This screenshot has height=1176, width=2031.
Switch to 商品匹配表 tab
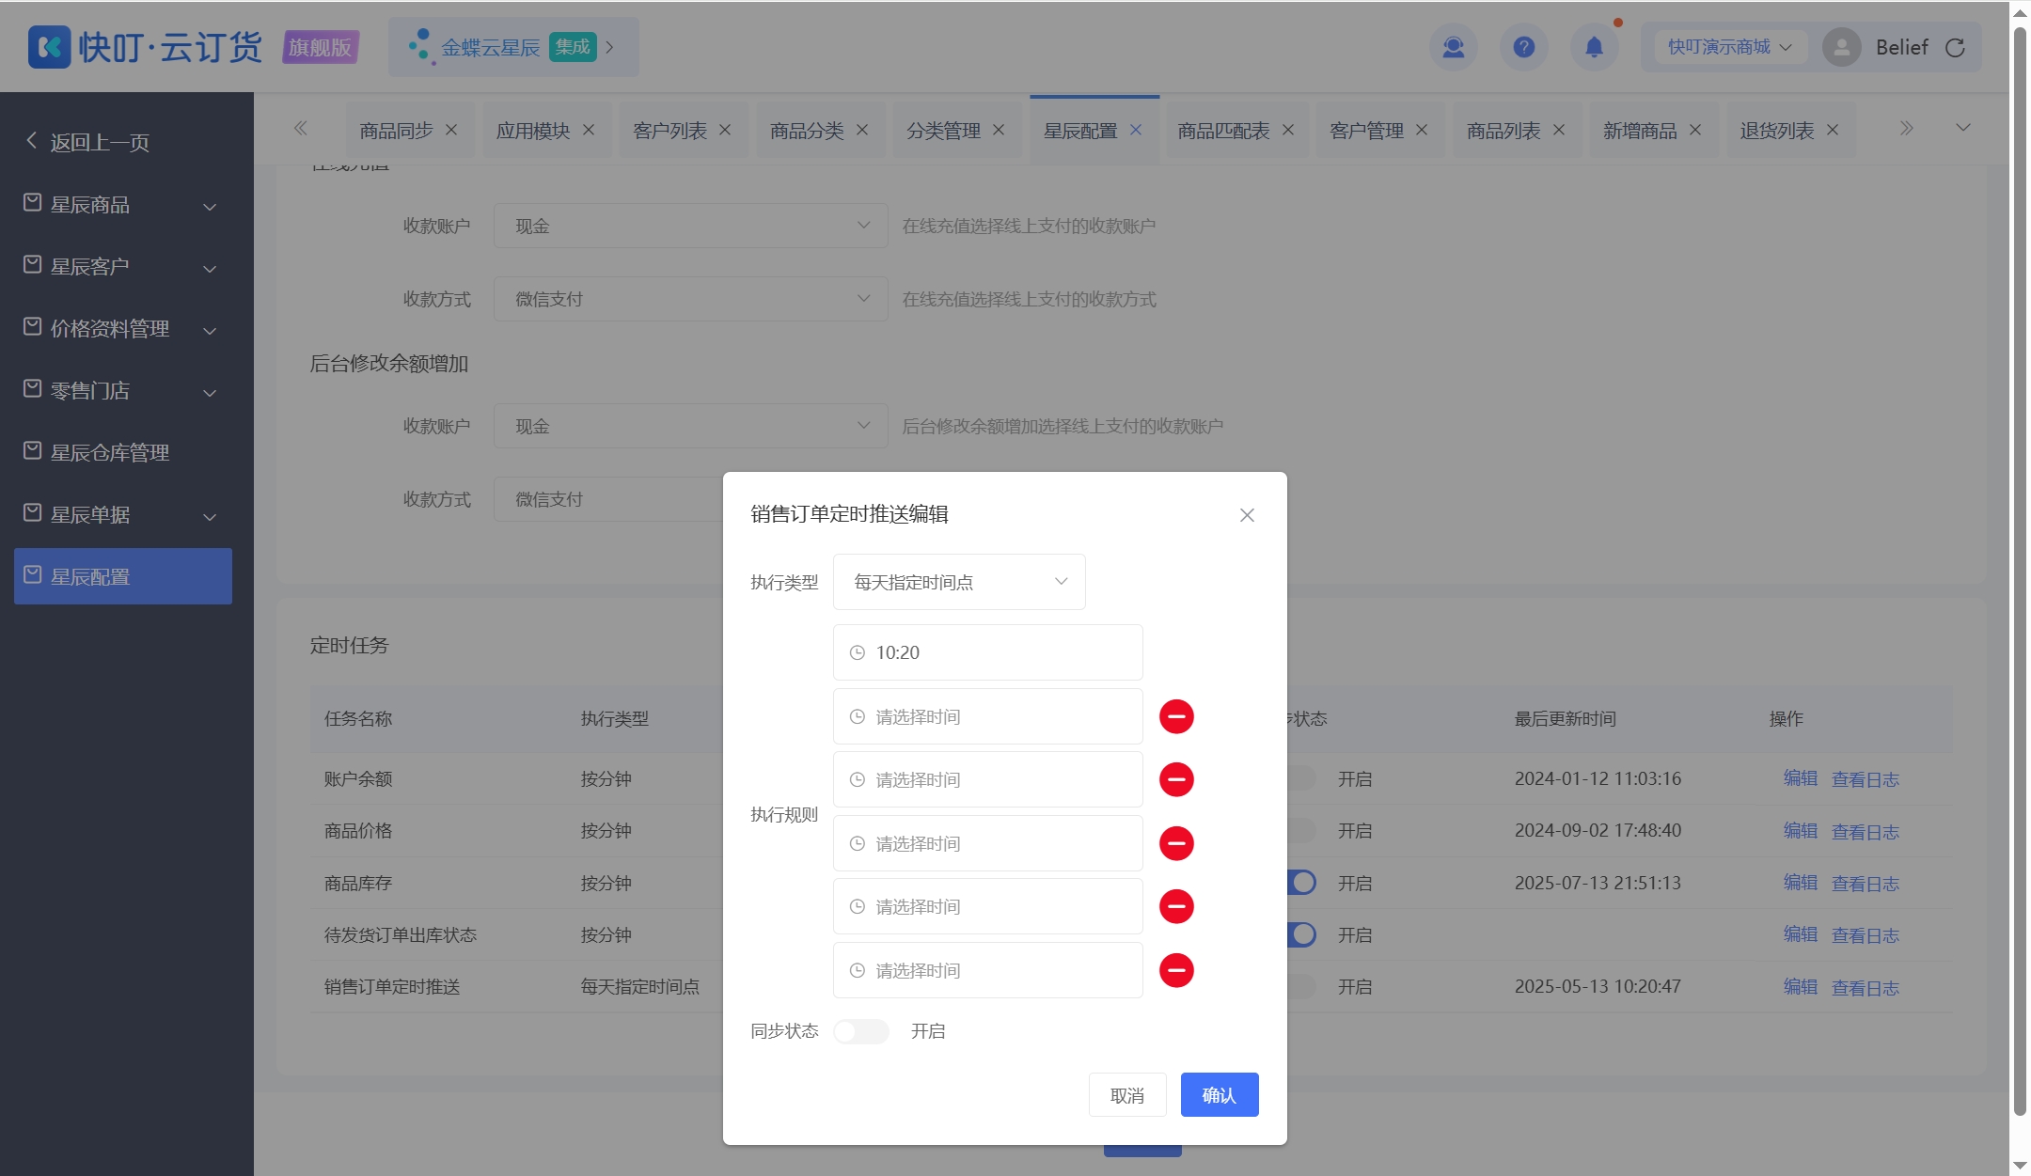coord(1223,131)
